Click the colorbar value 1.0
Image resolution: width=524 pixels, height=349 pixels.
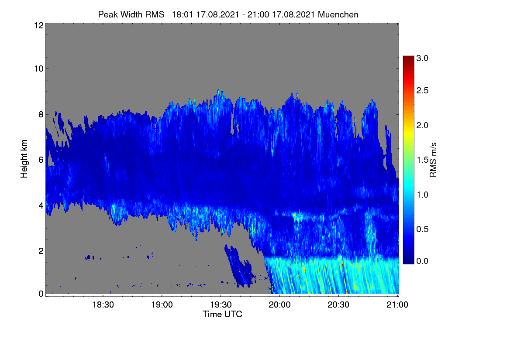coord(423,195)
